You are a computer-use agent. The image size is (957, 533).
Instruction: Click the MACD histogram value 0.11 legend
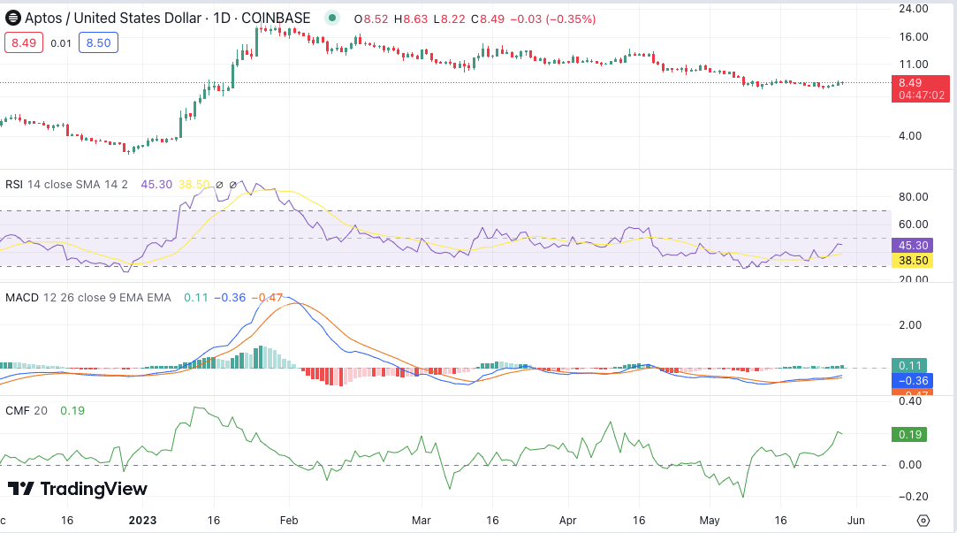pos(196,297)
